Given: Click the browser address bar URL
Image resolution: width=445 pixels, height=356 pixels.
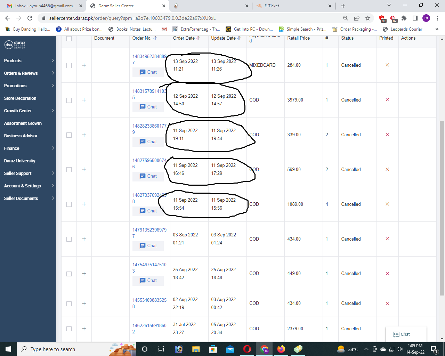Looking at the screenshot, I should (x=132, y=18).
